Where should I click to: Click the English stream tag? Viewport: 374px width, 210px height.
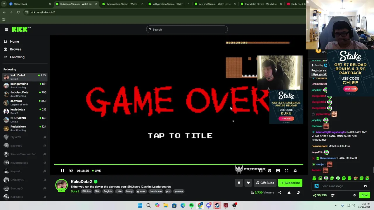click(108, 191)
